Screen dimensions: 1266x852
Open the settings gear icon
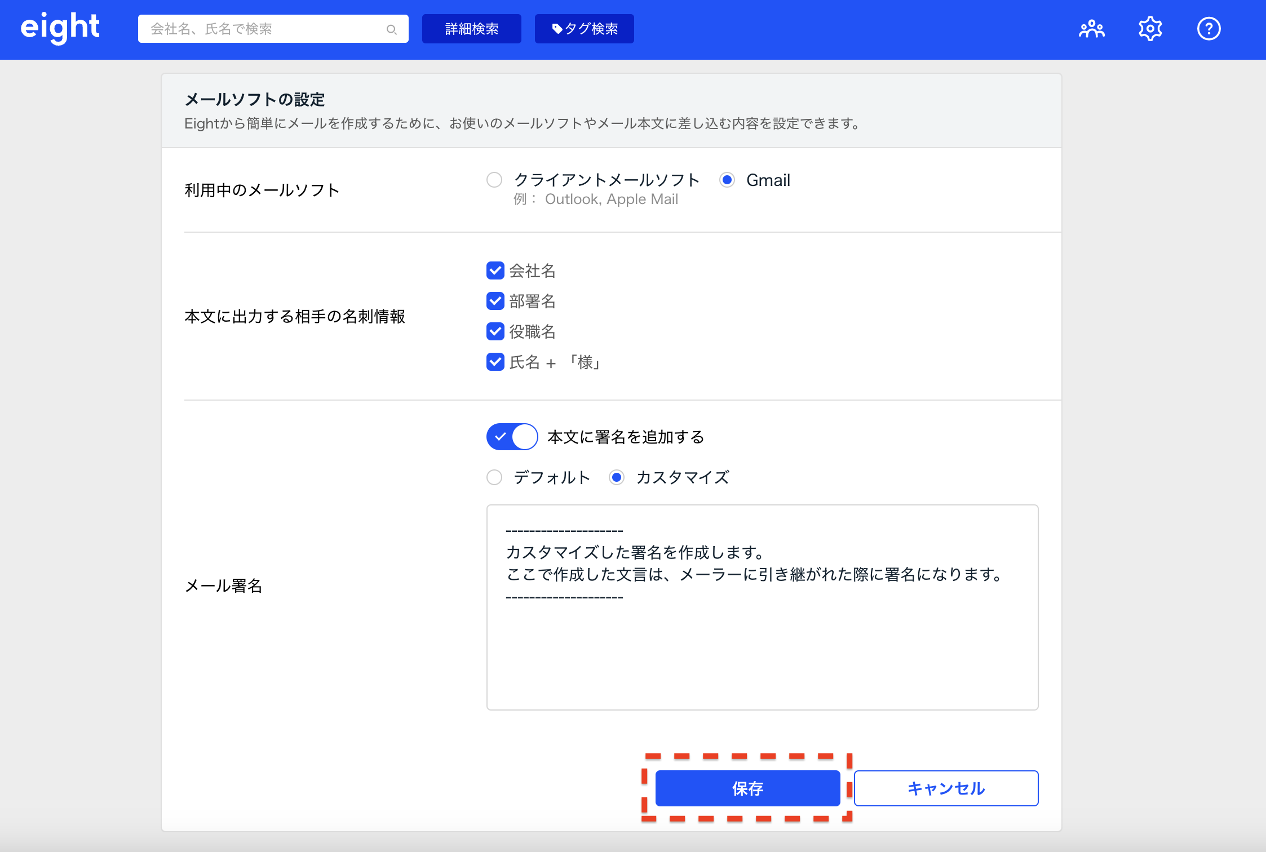click(x=1150, y=29)
